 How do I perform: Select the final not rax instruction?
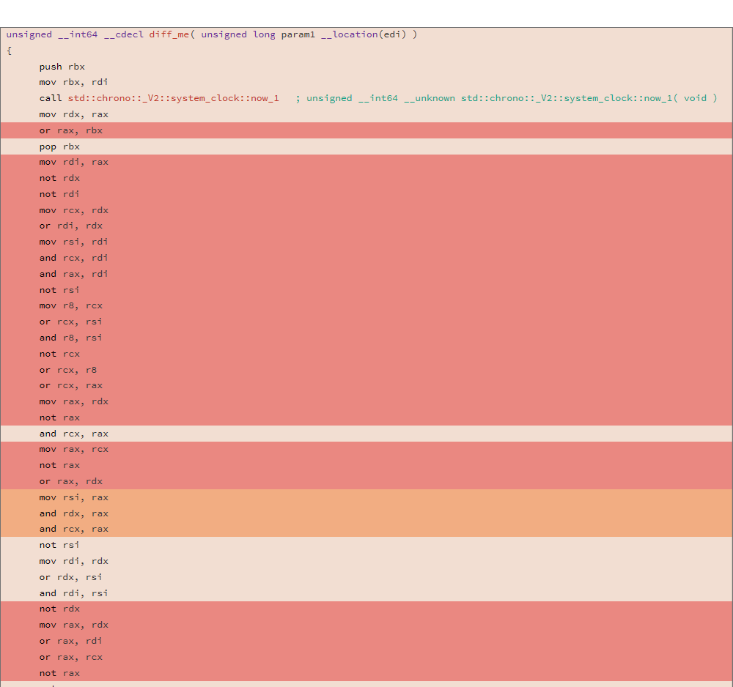coord(59,672)
